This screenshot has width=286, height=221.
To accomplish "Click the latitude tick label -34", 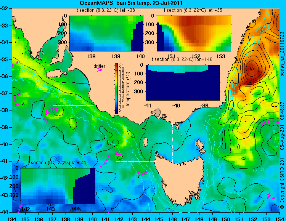I will tap(4, 42).
